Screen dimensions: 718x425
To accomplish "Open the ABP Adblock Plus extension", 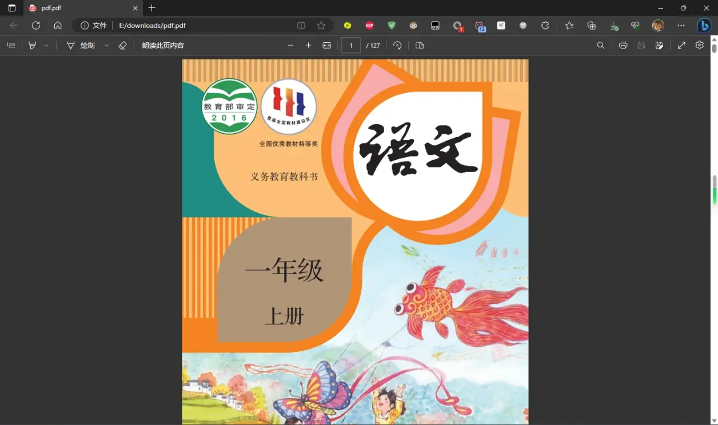I will tap(369, 25).
